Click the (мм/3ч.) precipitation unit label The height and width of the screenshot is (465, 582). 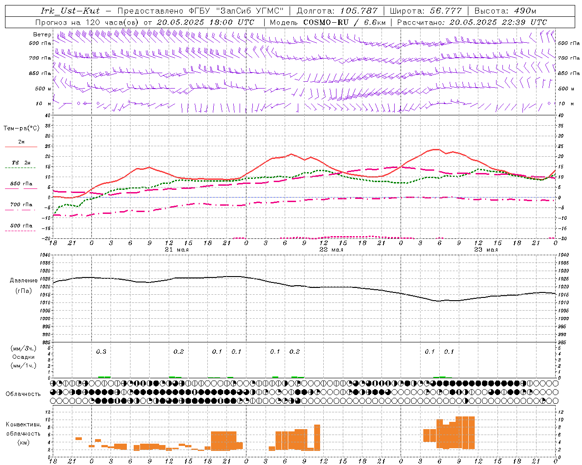[24, 348]
